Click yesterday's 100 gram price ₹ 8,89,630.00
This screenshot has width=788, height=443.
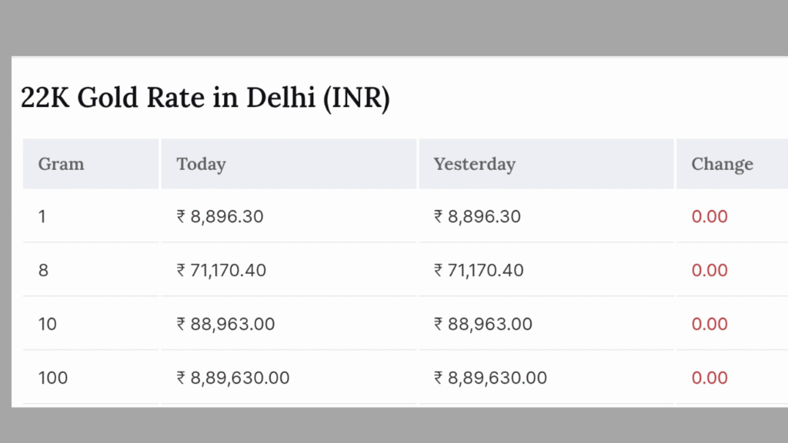[x=490, y=378]
